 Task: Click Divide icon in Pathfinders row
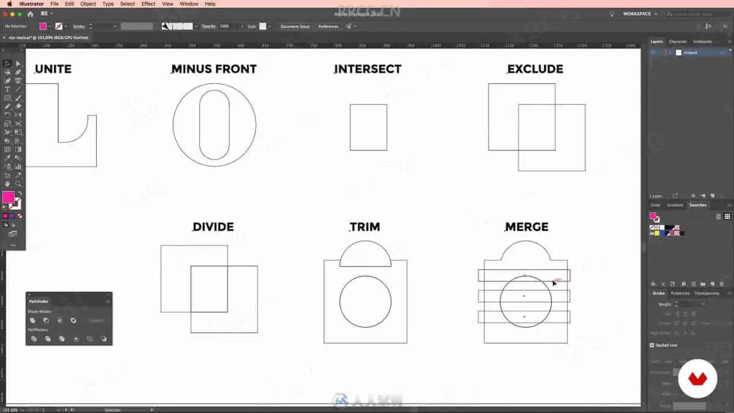point(34,338)
